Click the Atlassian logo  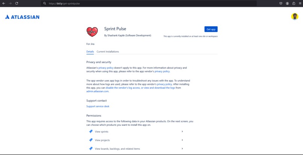22,17
